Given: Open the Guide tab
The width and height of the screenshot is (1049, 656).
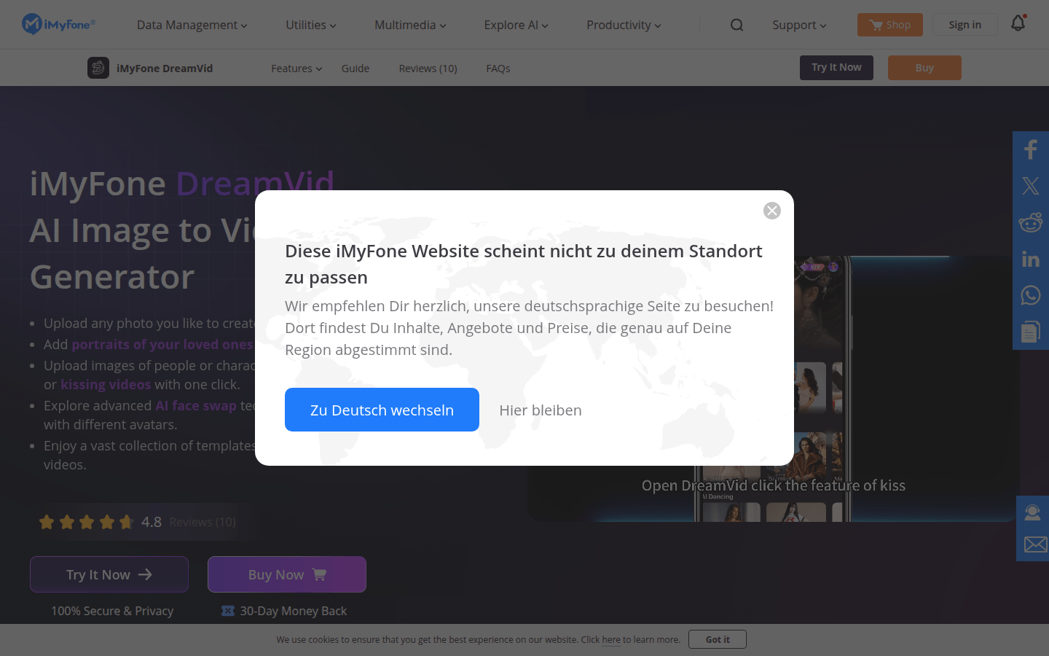Looking at the screenshot, I should pyautogui.click(x=355, y=69).
